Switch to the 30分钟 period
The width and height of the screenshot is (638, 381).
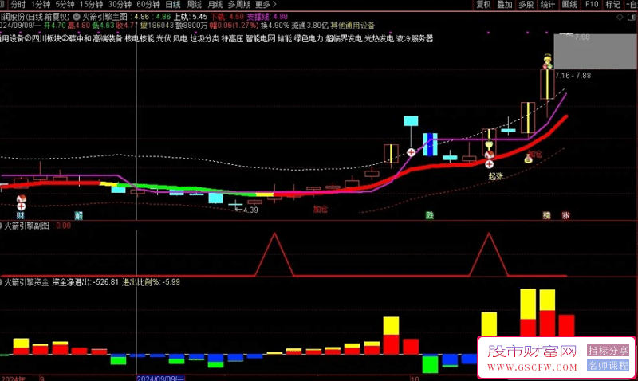(x=120, y=5)
